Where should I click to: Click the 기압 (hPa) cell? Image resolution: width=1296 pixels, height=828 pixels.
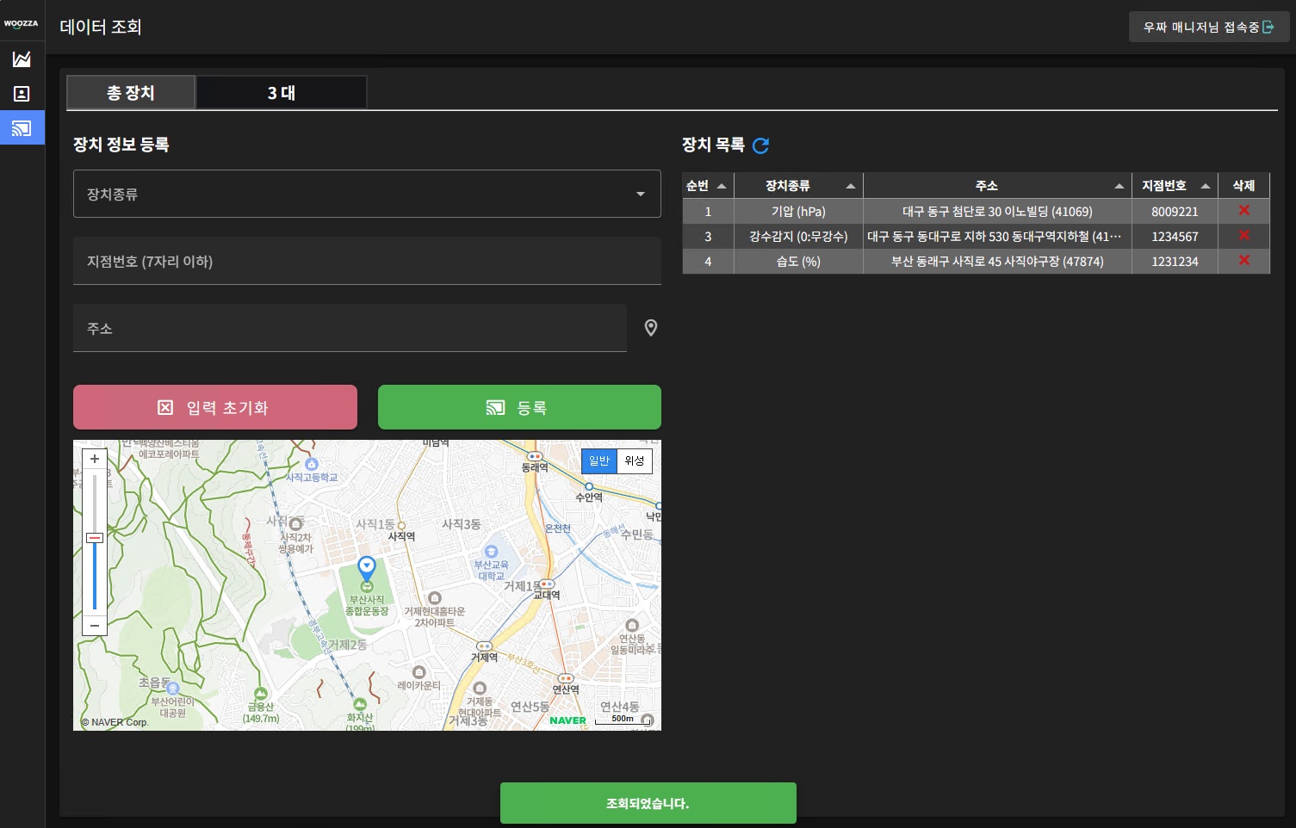point(798,212)
